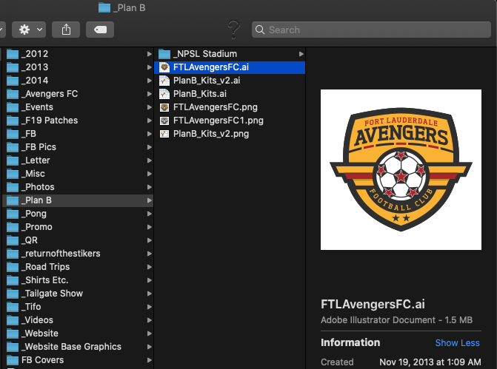The width and height of the screenshot is (497, 369).
Task: Click the PlanB_Kits_v2.png file icon
Action: (x=164, y=134)
